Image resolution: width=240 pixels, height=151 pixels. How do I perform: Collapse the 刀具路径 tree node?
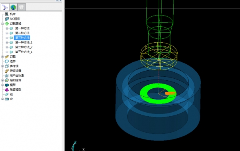pos(2,24)
